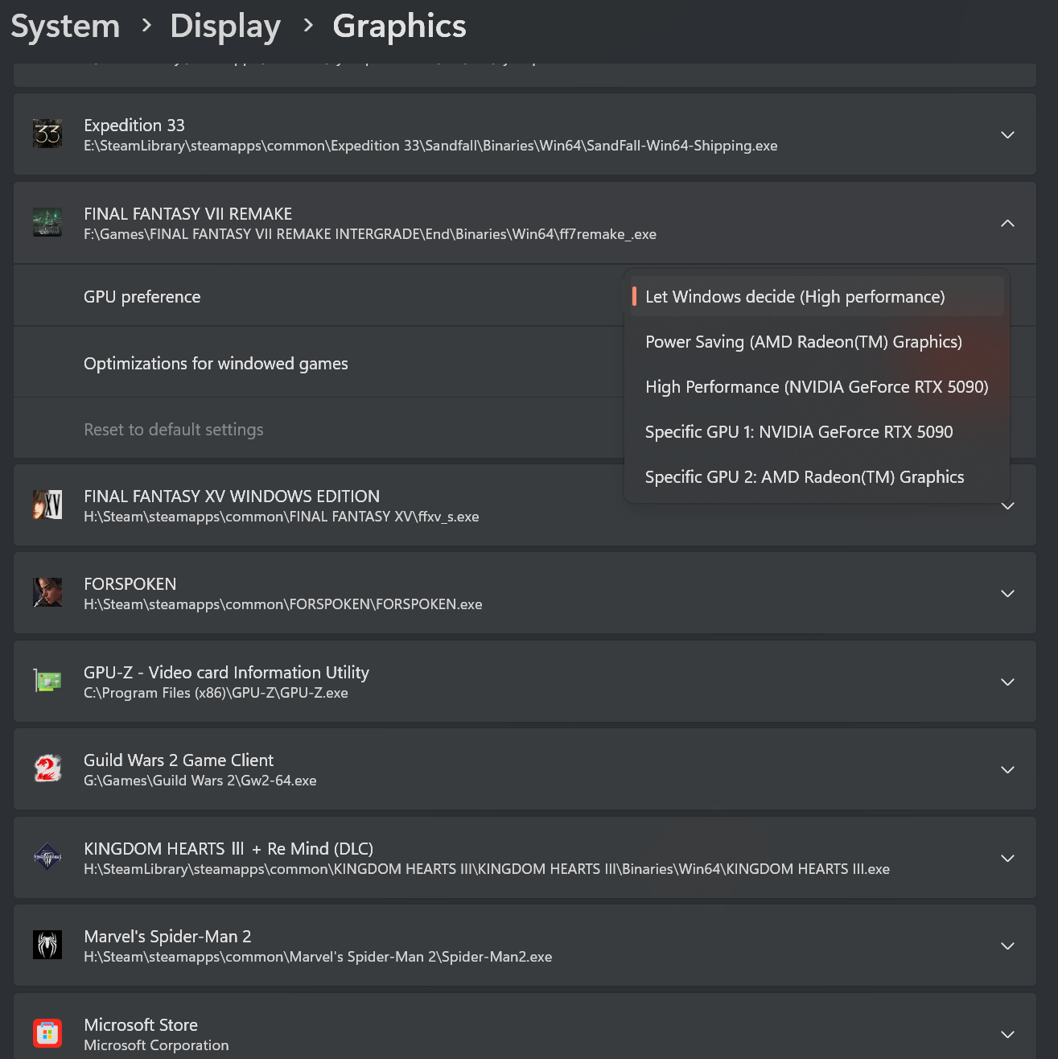Click GPU-Z - Video card Information Utility title
Screen dimensions: 1058x1059
(227, 673)
